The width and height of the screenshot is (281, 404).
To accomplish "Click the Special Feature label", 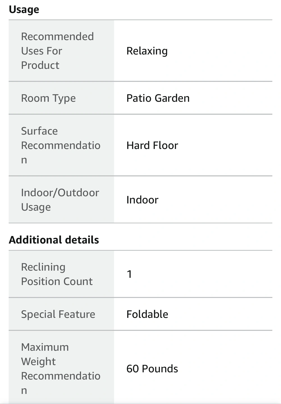I will click(x=58, y=314).
